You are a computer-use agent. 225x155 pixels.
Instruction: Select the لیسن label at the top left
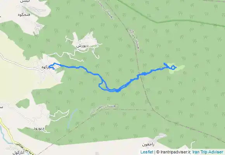coord(25,1)
